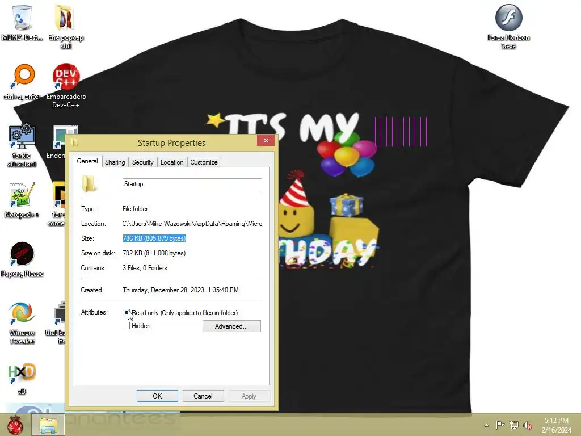Image resolution: width=581 pixels, height=436 pixels.
Task: Switch to the Sharing tab
Action: click(115, 162)
